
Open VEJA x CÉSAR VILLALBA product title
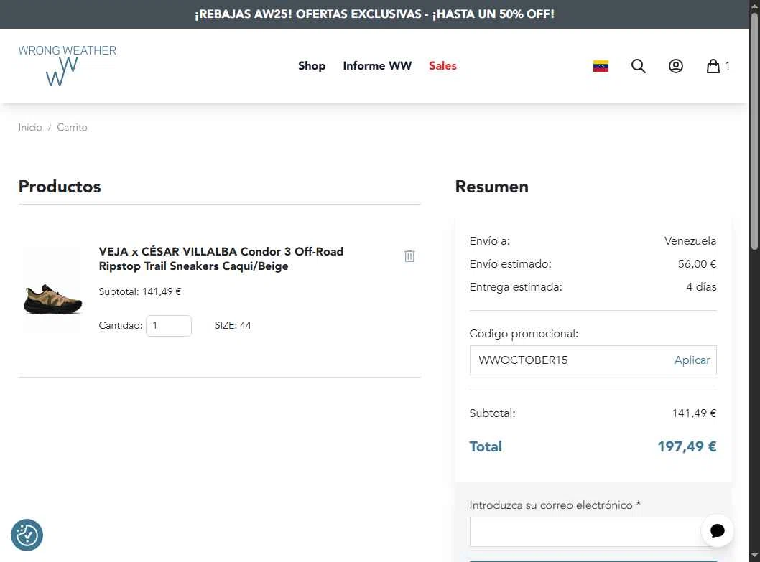pyautogui.click(x=221, y=258)
